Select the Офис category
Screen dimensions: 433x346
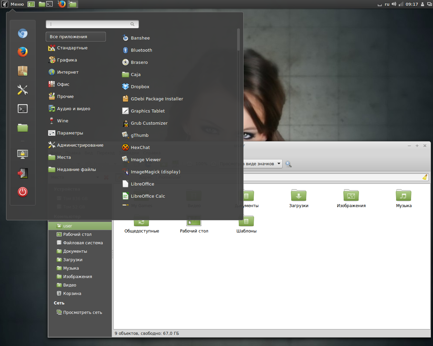point(59,84)
